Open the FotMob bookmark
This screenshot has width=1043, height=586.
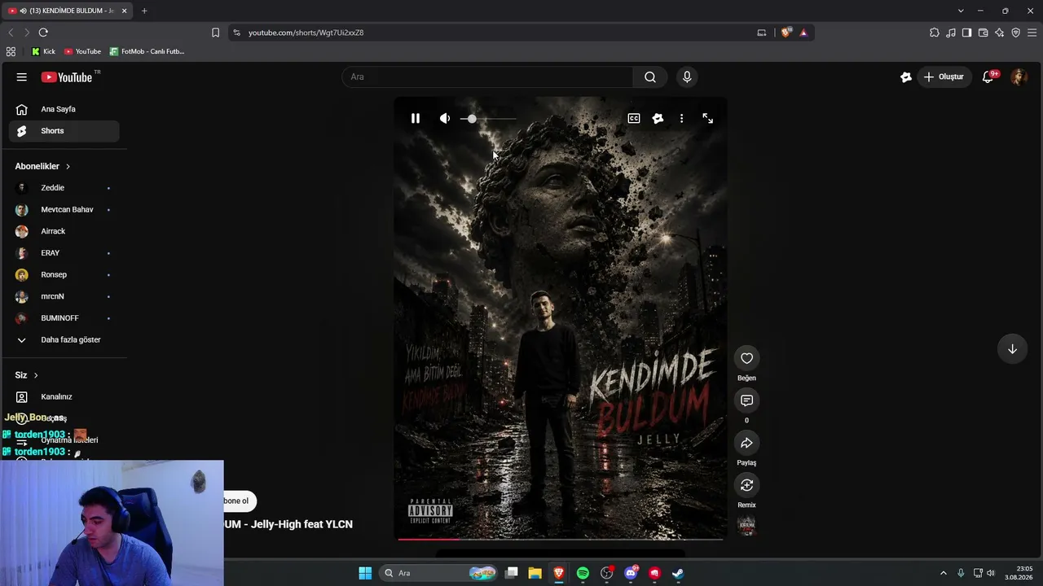(x=147, y=51)
